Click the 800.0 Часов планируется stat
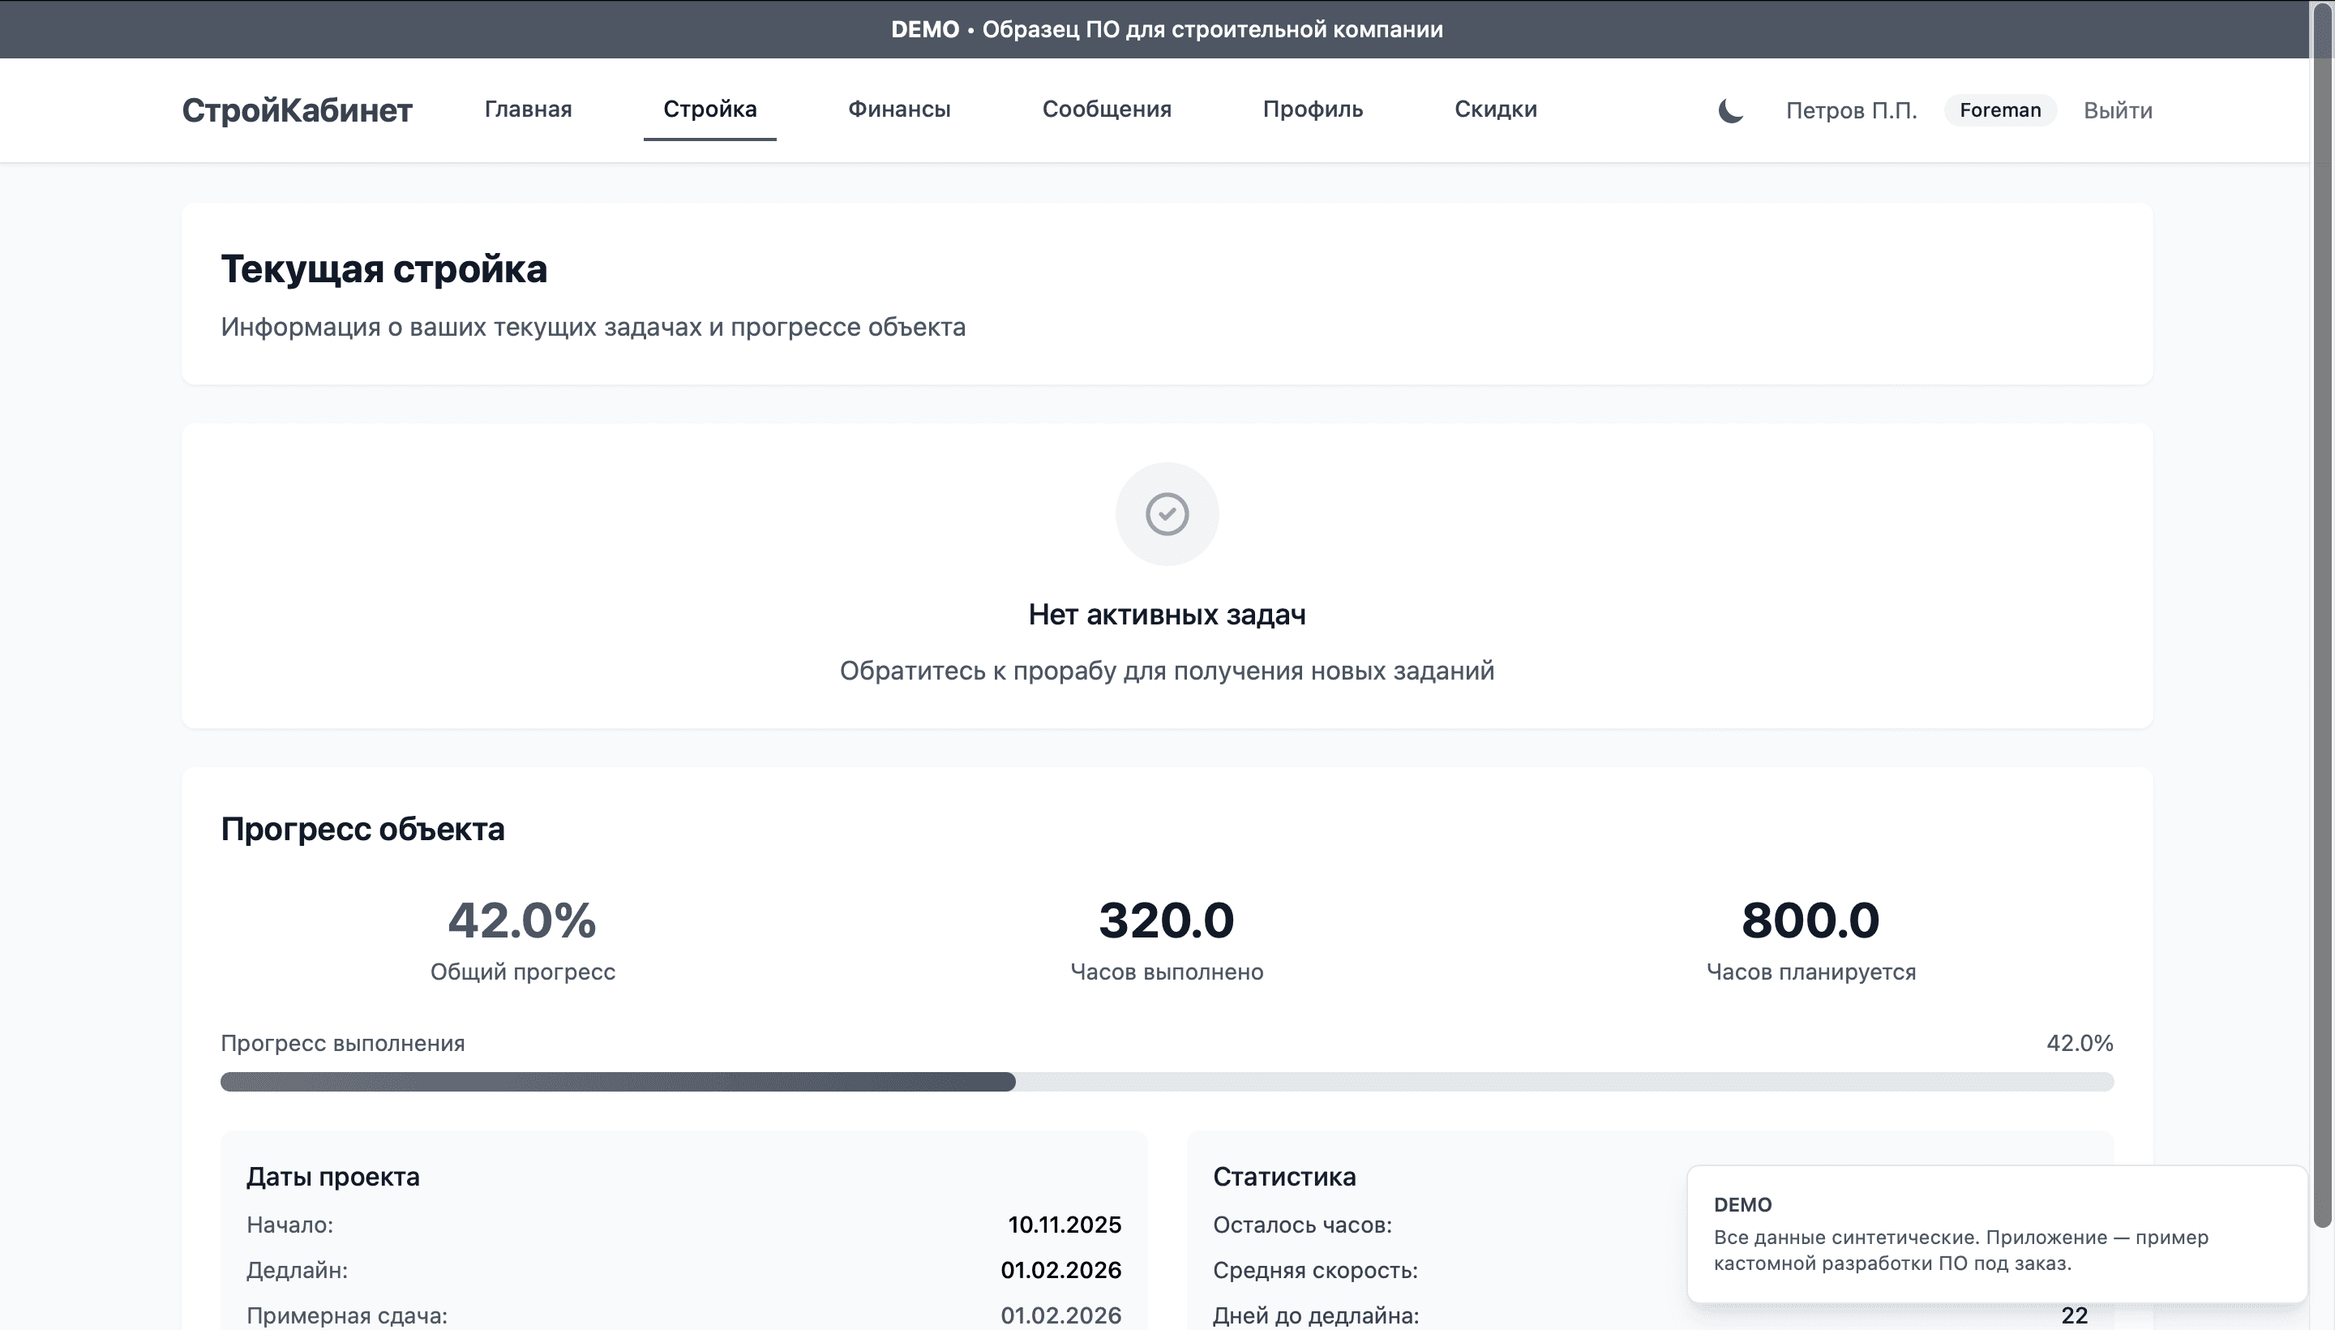Viewport: 2335px width, 1330px height. pyautogui.click(x=1810, y=920)
